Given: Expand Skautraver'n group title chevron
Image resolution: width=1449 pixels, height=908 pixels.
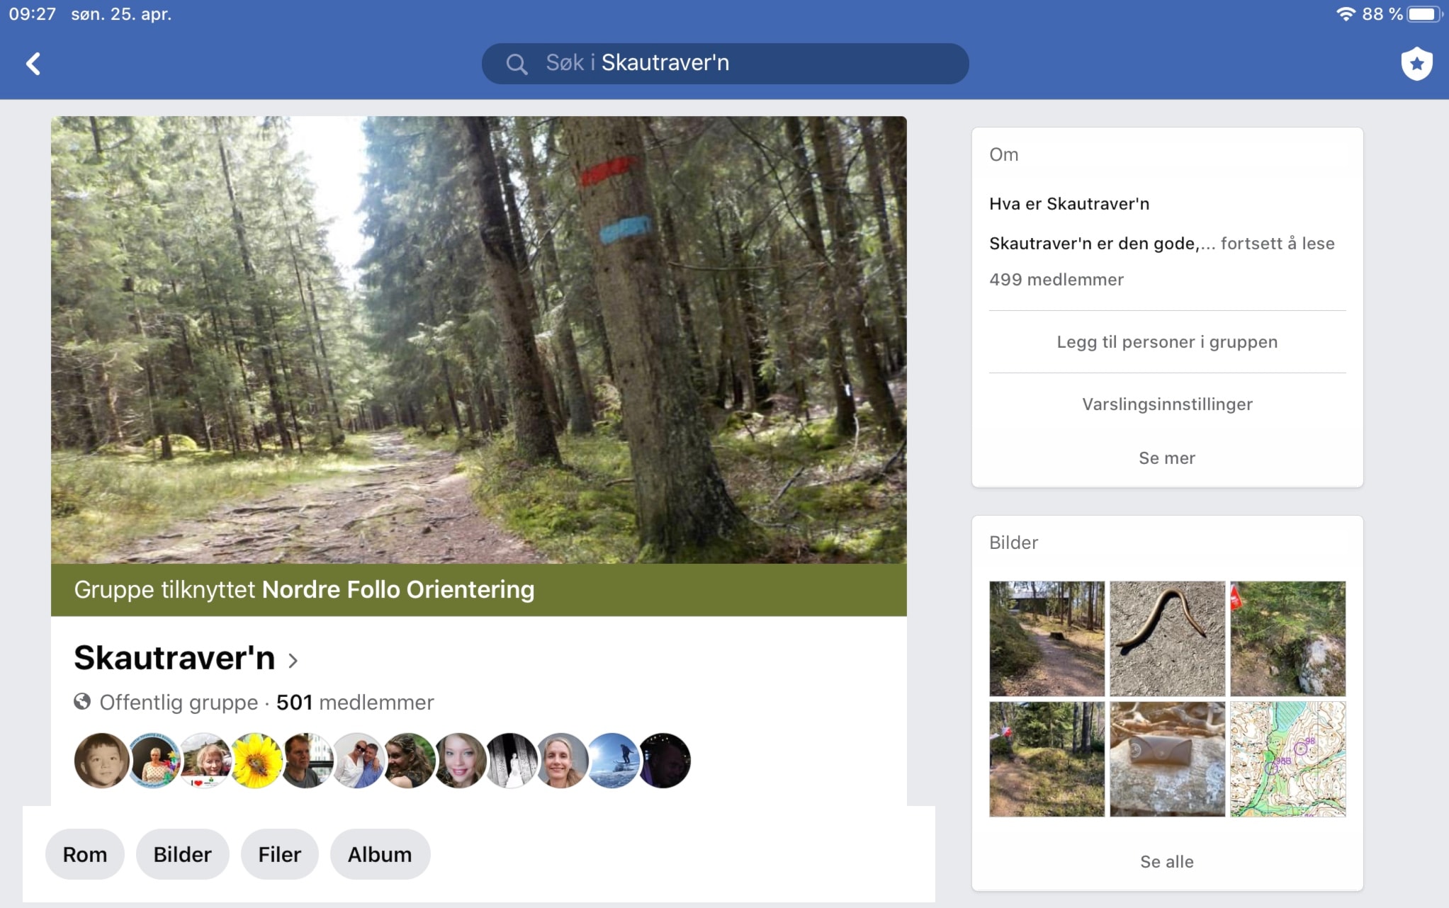Looking at the screenshot, I should point(293,661).
